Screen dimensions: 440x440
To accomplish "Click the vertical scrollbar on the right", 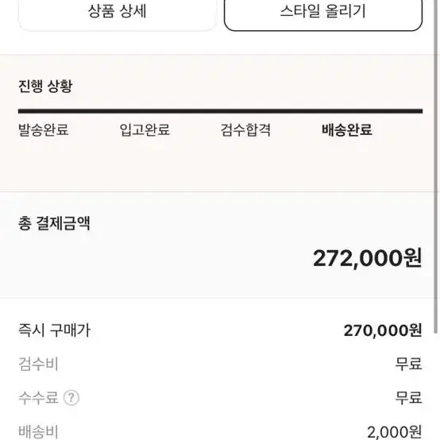I will [436, 167].
